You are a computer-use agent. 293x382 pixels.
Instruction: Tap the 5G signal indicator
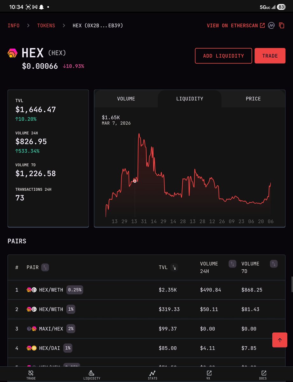coord(268,7)
